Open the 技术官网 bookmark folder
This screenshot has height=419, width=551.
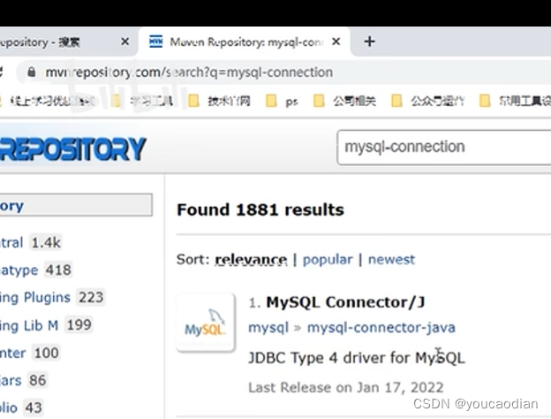click(x=219, y=102)
